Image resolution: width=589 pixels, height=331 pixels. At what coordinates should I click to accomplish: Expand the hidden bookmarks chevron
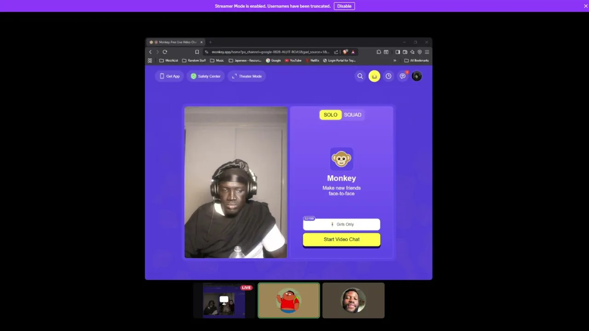[394, 61]
